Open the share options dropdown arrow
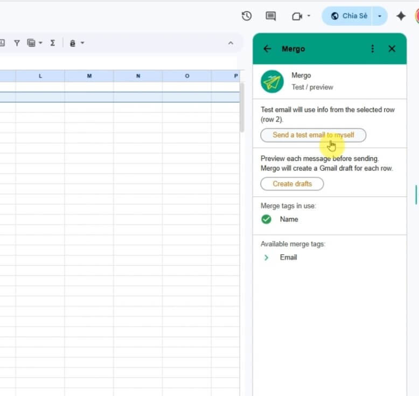 point(380,16)
